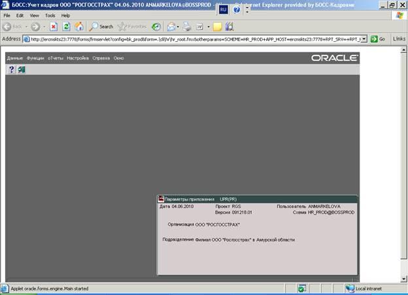
Task: Open the RU language indicator selector
Action: coord(223,10)
